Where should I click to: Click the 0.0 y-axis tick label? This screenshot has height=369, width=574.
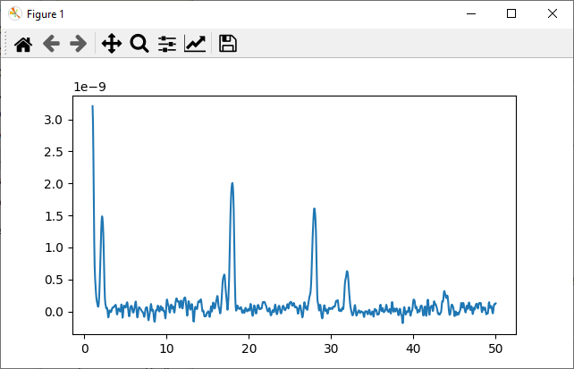54,312
